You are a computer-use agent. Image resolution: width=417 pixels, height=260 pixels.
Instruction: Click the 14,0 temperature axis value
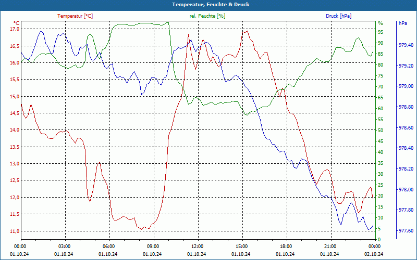15,129
